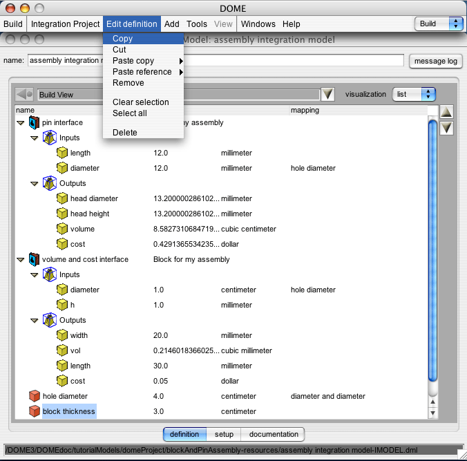Collapse the Outputs node under pin interface
The height and width of the screenshot is (461, 467).
click(35, 184)
